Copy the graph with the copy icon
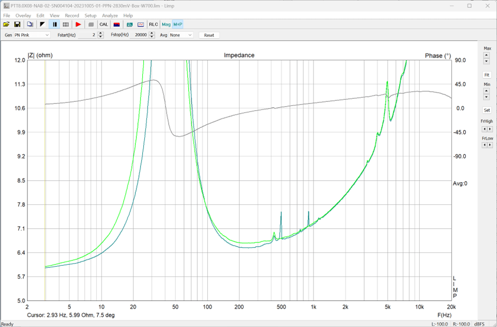Image resolution: width=497 pixels, height=327 pixels. 30,24
